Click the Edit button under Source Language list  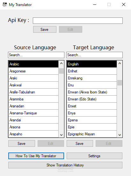click(x=51, y=144)
